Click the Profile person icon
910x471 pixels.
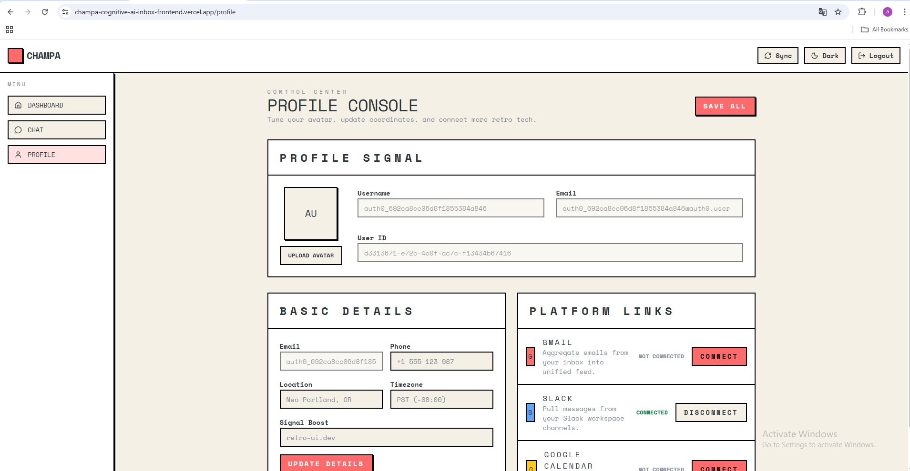[18, 155]
